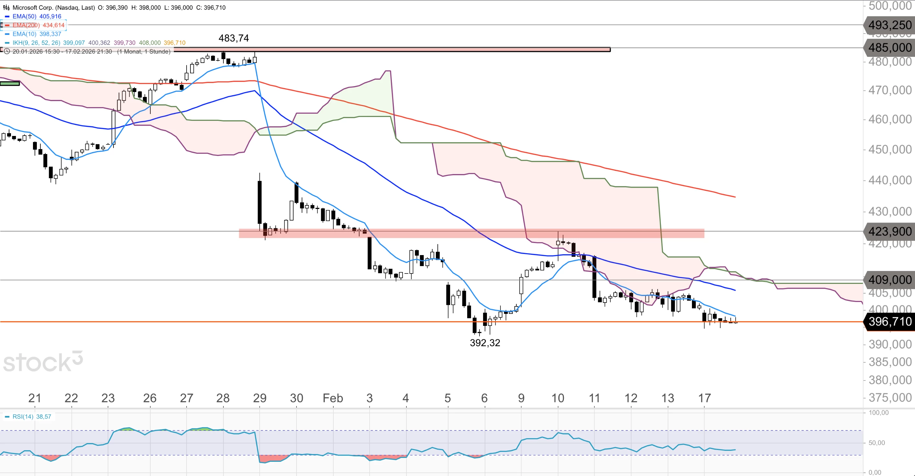Click the 483,74 high price label
The image size is (915, 476).
point(233,38)
